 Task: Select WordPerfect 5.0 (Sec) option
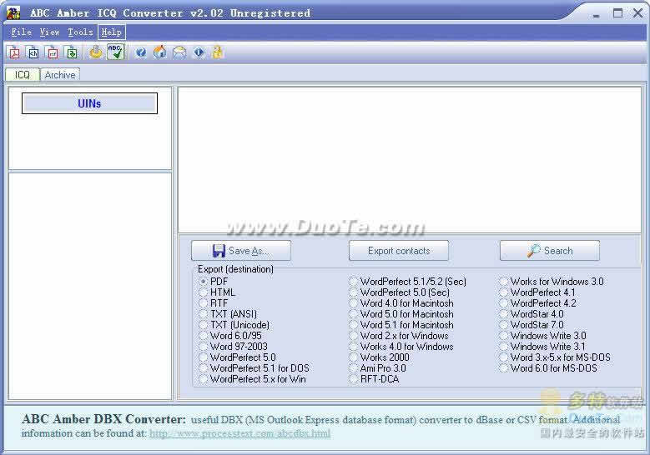(x=400, y=292)
